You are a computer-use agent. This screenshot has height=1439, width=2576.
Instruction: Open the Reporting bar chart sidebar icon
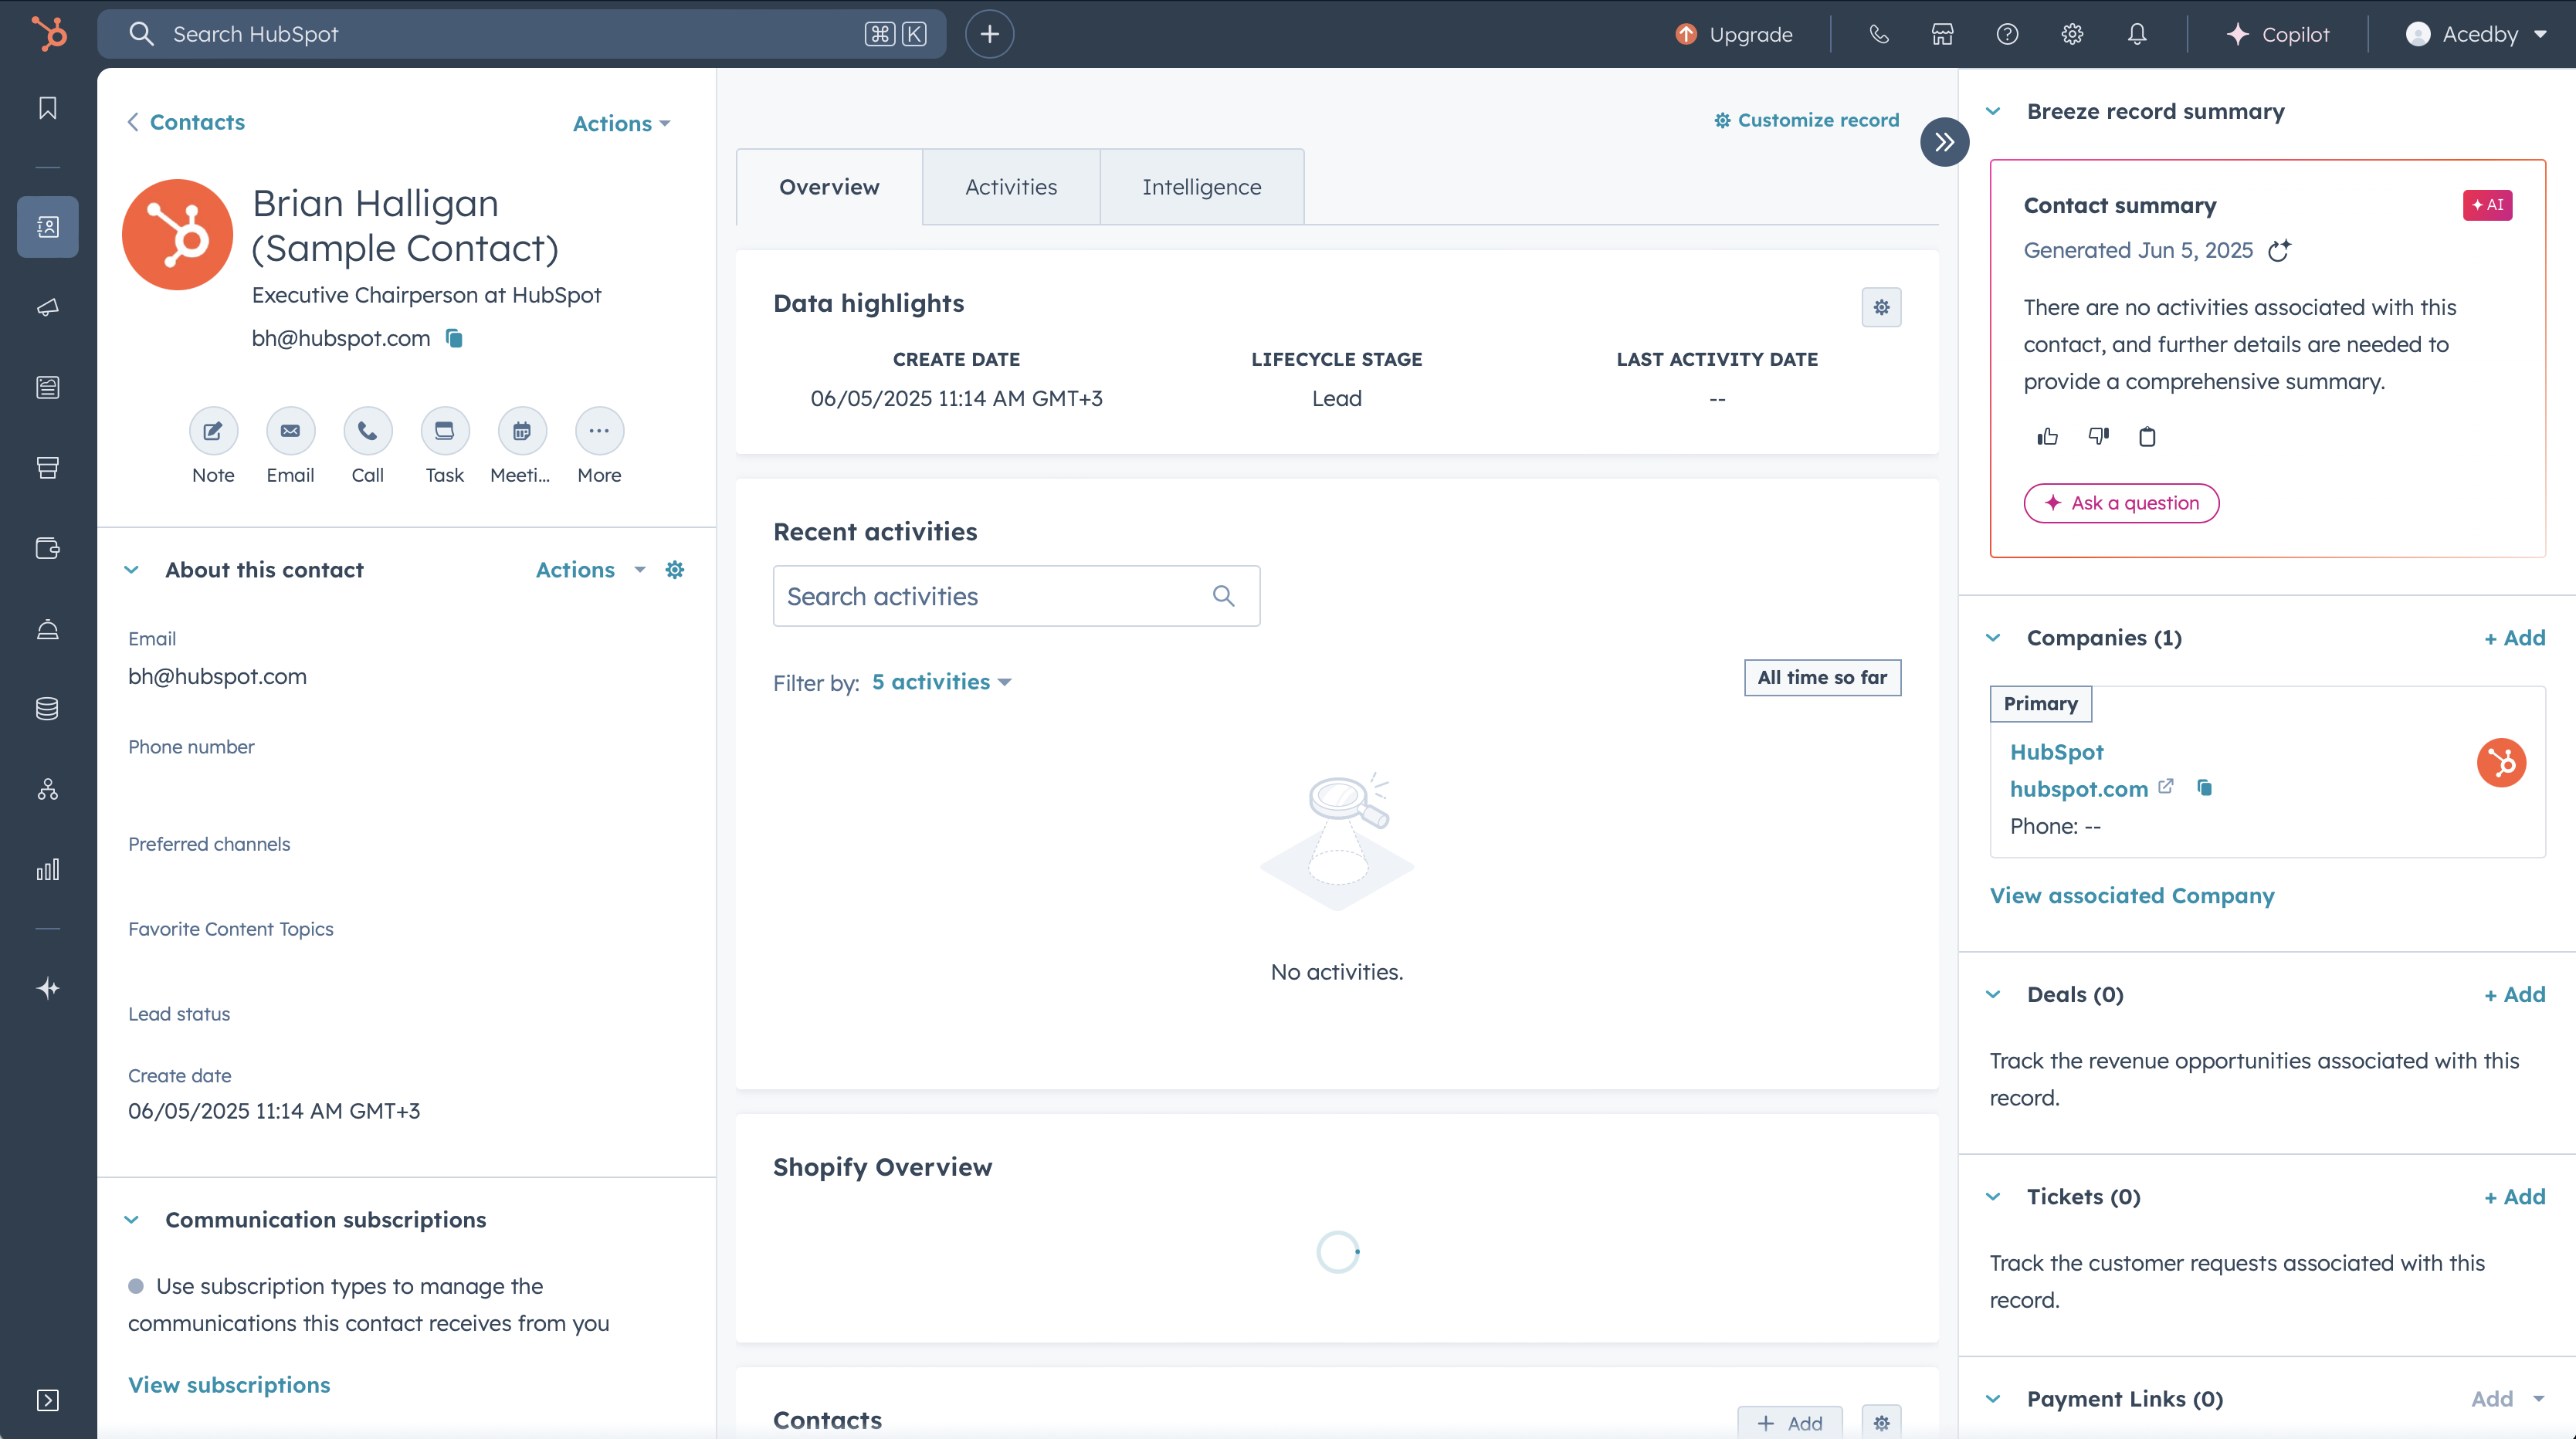(48, 869)
